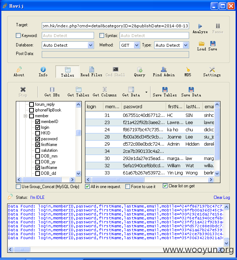Click the Get DBs icon
Screen dimensions: 237x260
coord(52,90)
